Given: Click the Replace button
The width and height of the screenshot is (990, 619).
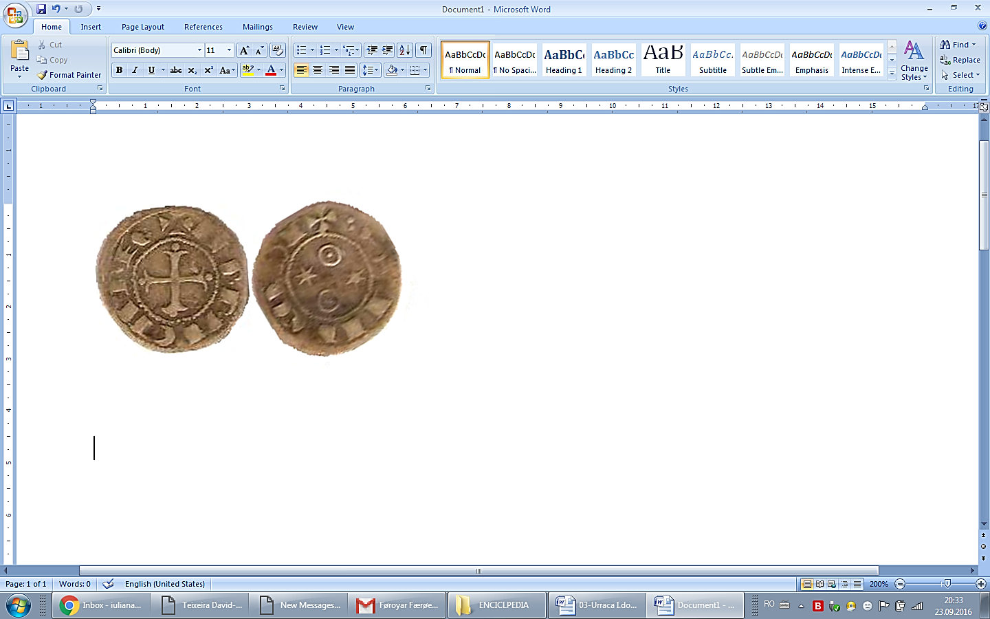Looking at the screenshot, I should pyautogui.click(x=960, y=60).
